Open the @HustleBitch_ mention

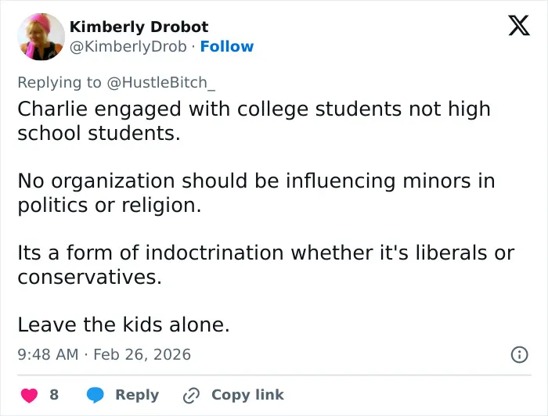[160, 83]
